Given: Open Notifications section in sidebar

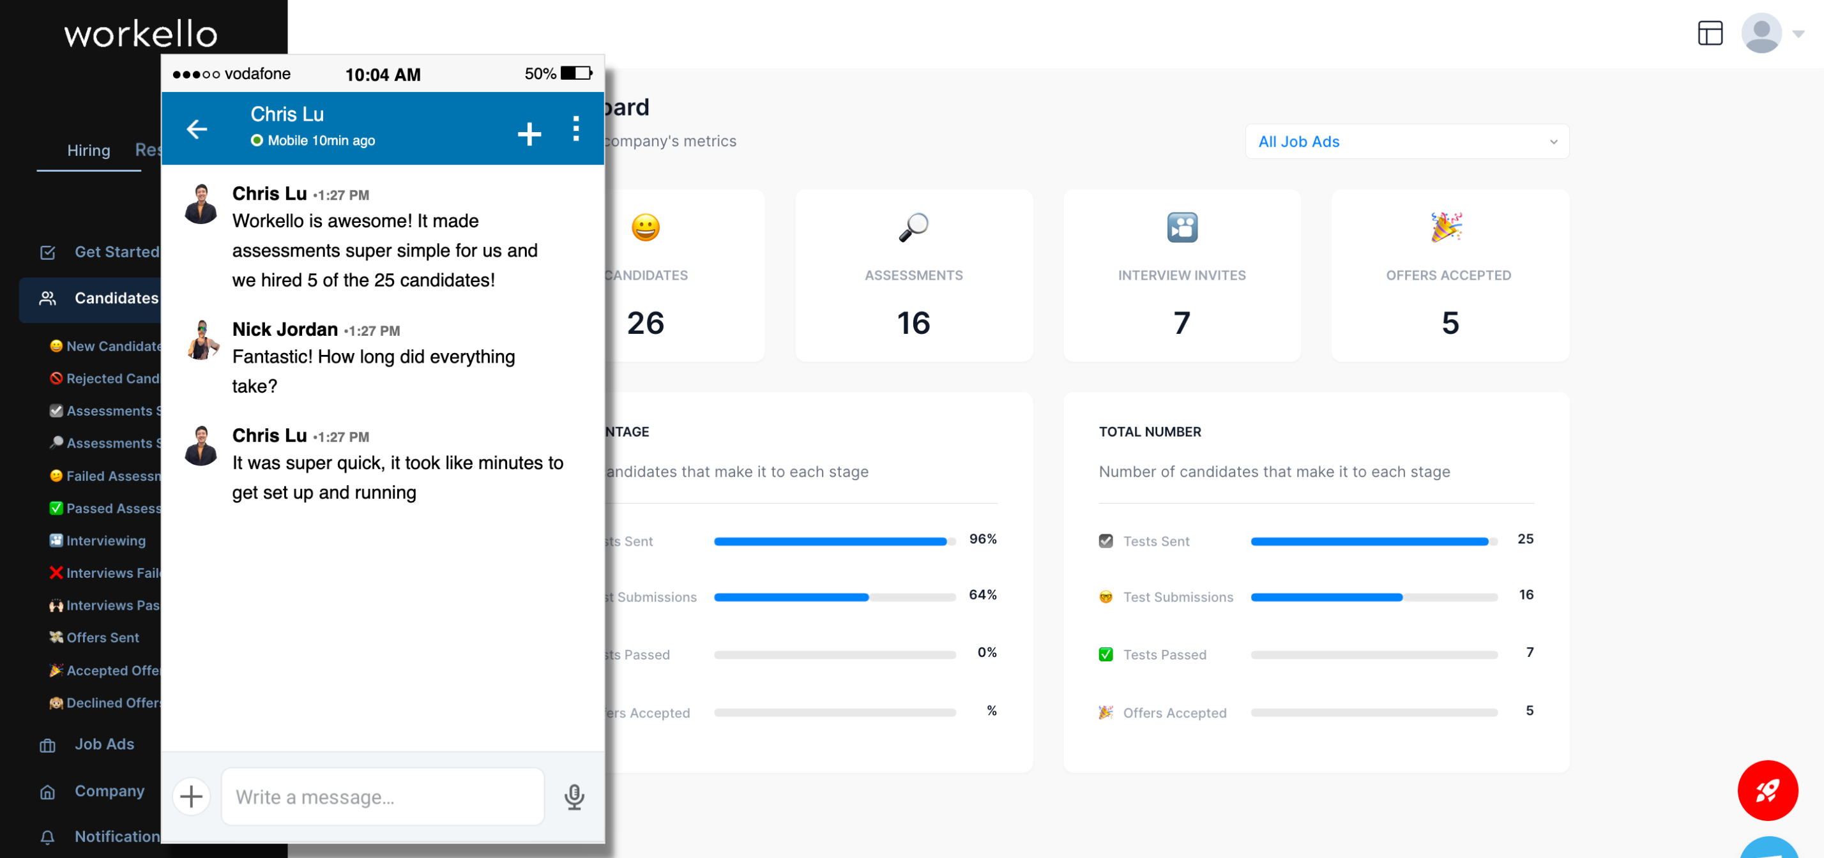Looking at the screenshot, I should point(118,837).
